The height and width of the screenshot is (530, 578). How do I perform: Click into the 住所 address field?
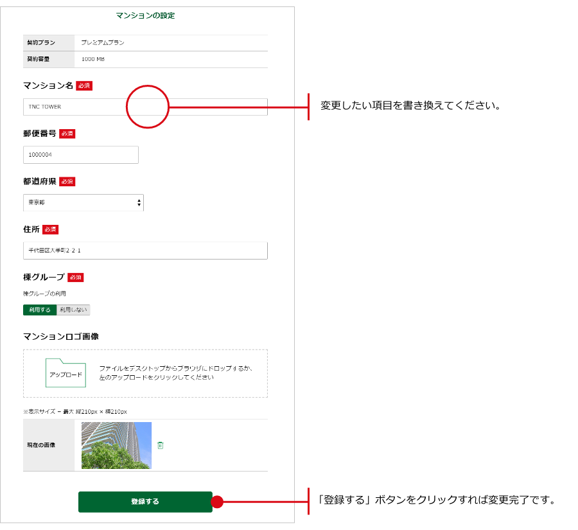point(145,251)
